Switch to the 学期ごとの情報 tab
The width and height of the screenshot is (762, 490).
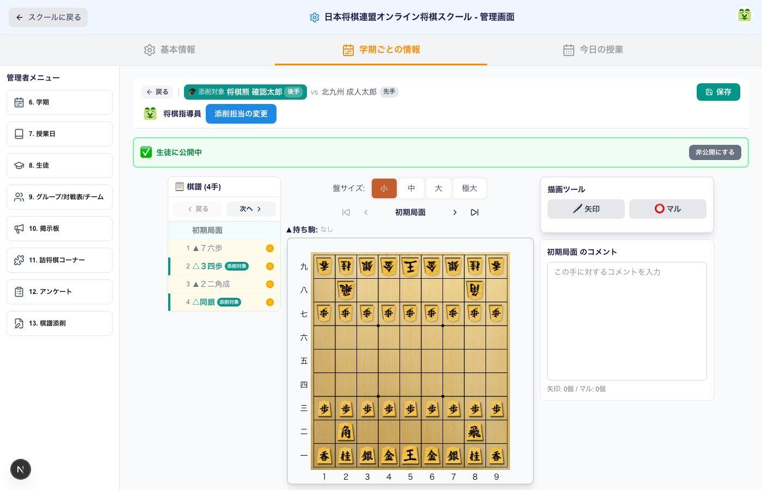click(x=381, y=50)
